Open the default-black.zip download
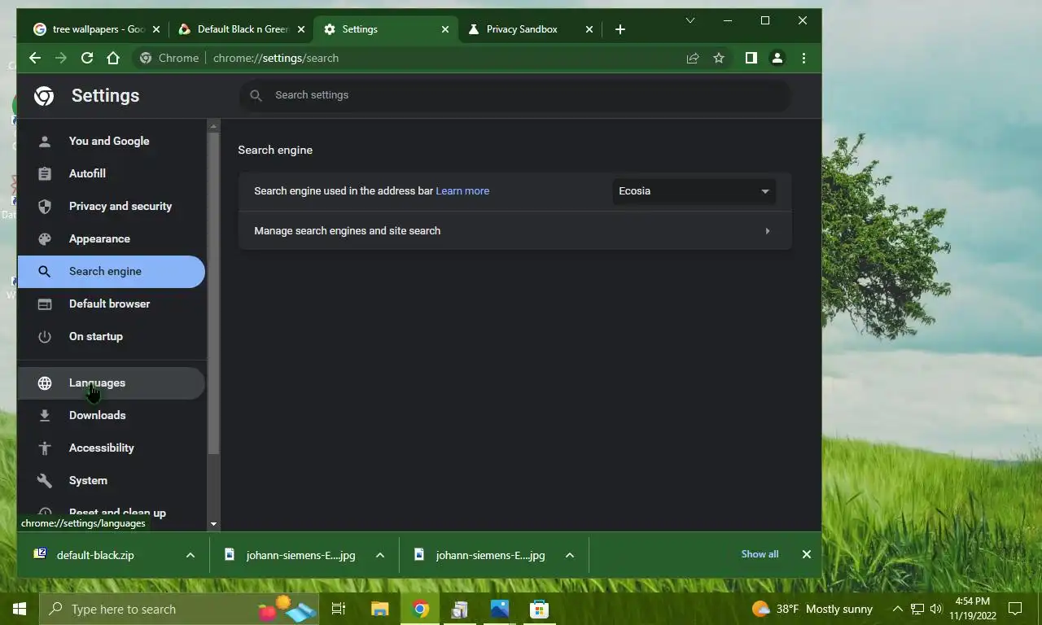Viewport: 1042px width, 625px height. pos(95,555)
